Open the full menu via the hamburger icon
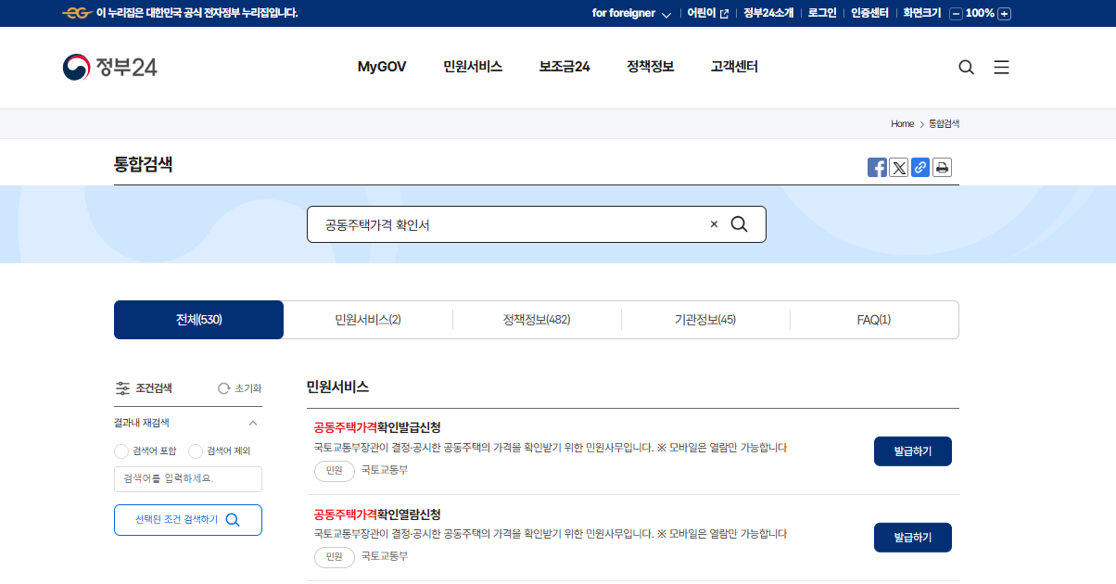1116x584 pixels. pyautogui.click(x=1001, y=67)
